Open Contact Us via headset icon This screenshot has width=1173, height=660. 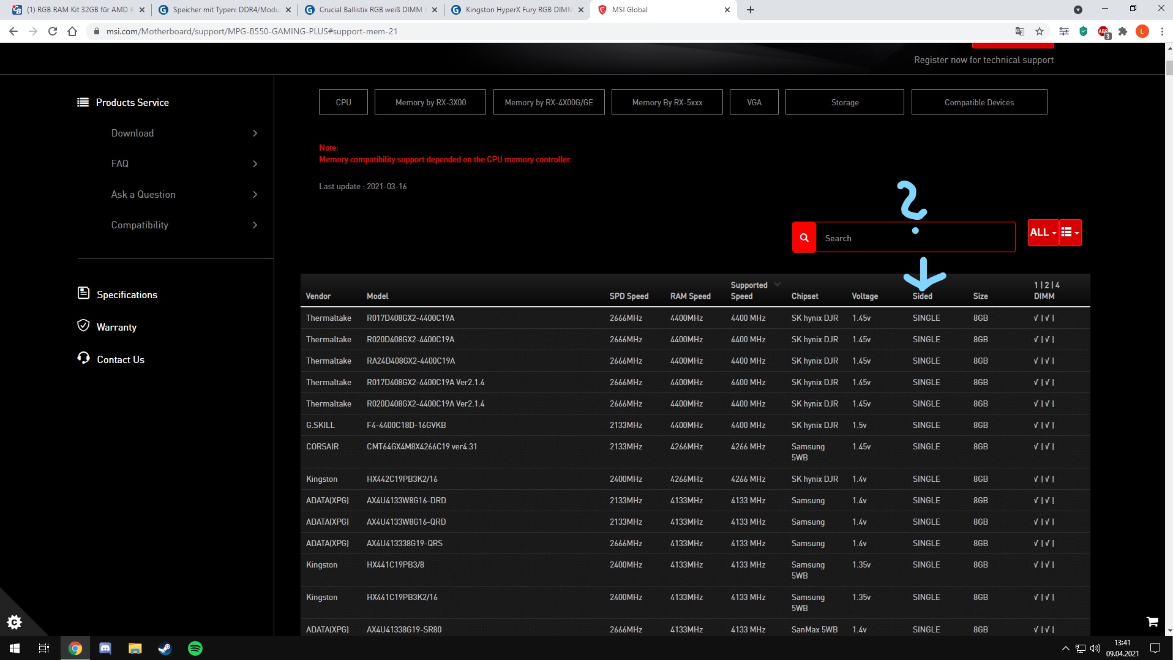click(84, 358)
